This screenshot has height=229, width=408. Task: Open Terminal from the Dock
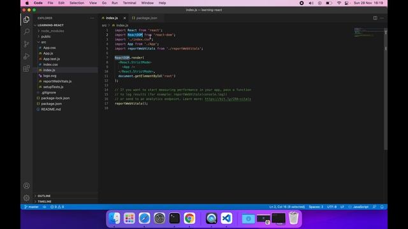tap(174, 218)
